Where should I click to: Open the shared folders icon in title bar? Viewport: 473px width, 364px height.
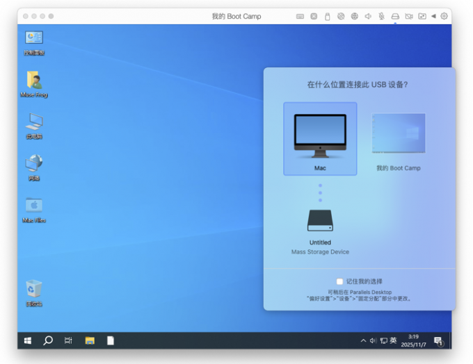(422, 16)
